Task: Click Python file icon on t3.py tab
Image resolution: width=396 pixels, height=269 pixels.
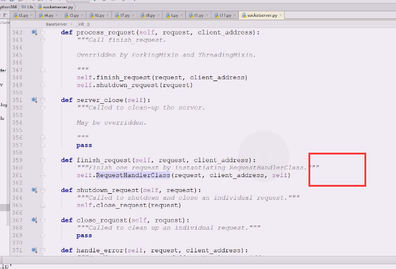Action: pos(15,16)
